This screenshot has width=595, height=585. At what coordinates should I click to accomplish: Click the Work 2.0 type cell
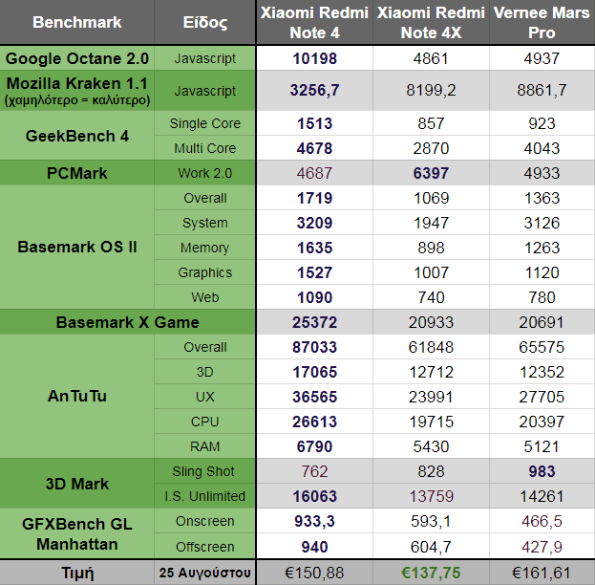[x=205, y=173]
